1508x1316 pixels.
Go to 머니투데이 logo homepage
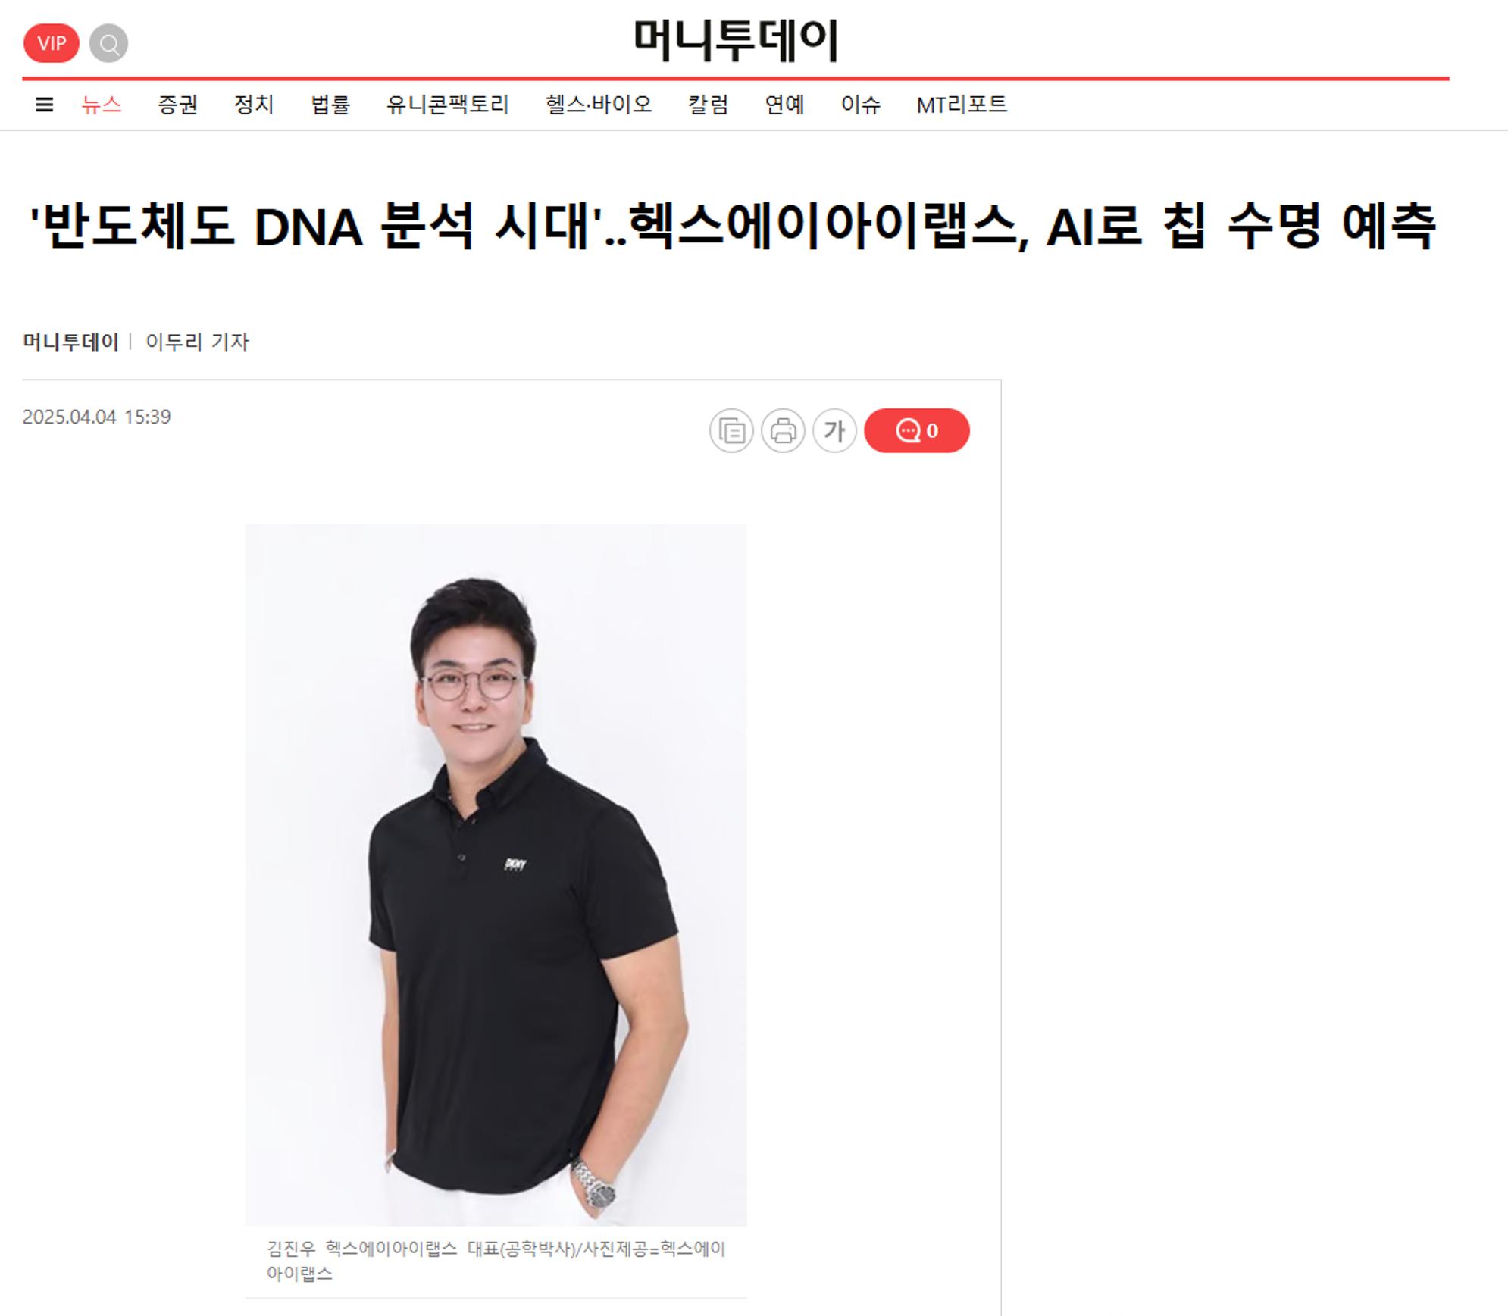736,40
